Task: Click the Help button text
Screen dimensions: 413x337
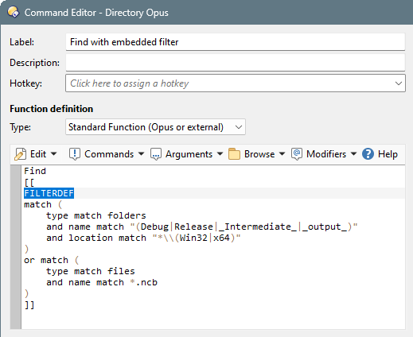Action: (388, 154)
